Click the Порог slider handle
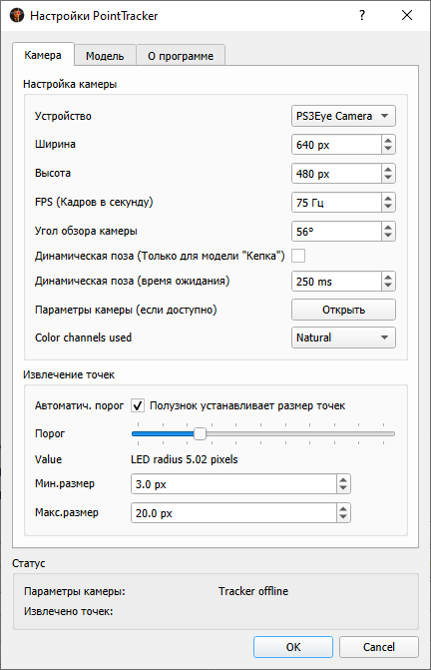The image size is (431, 670). [200, 433]
